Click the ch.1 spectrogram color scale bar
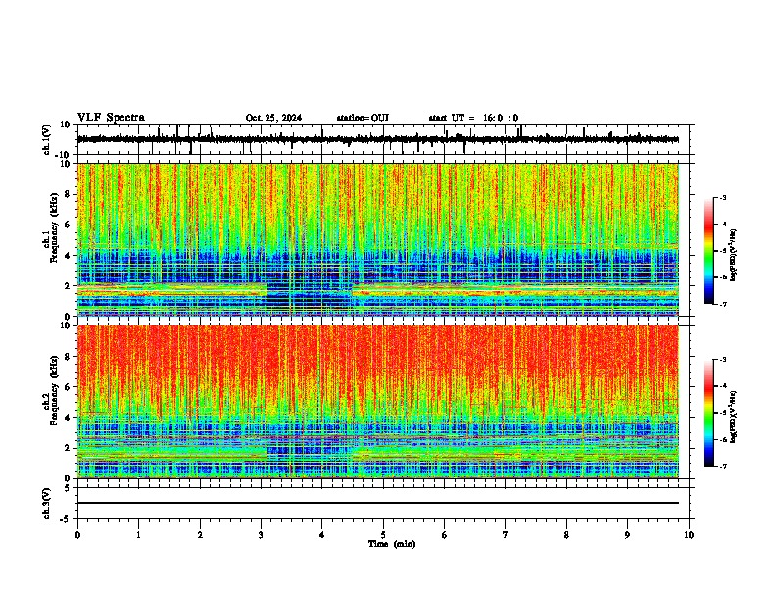This screenshot has width=776, height=600. (x=709, y=251)
